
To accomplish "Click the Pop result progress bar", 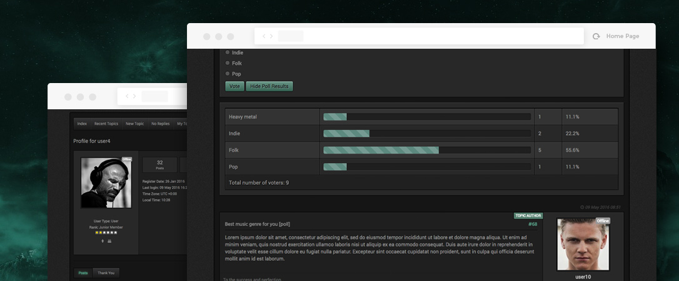I will tap(427, 167).
